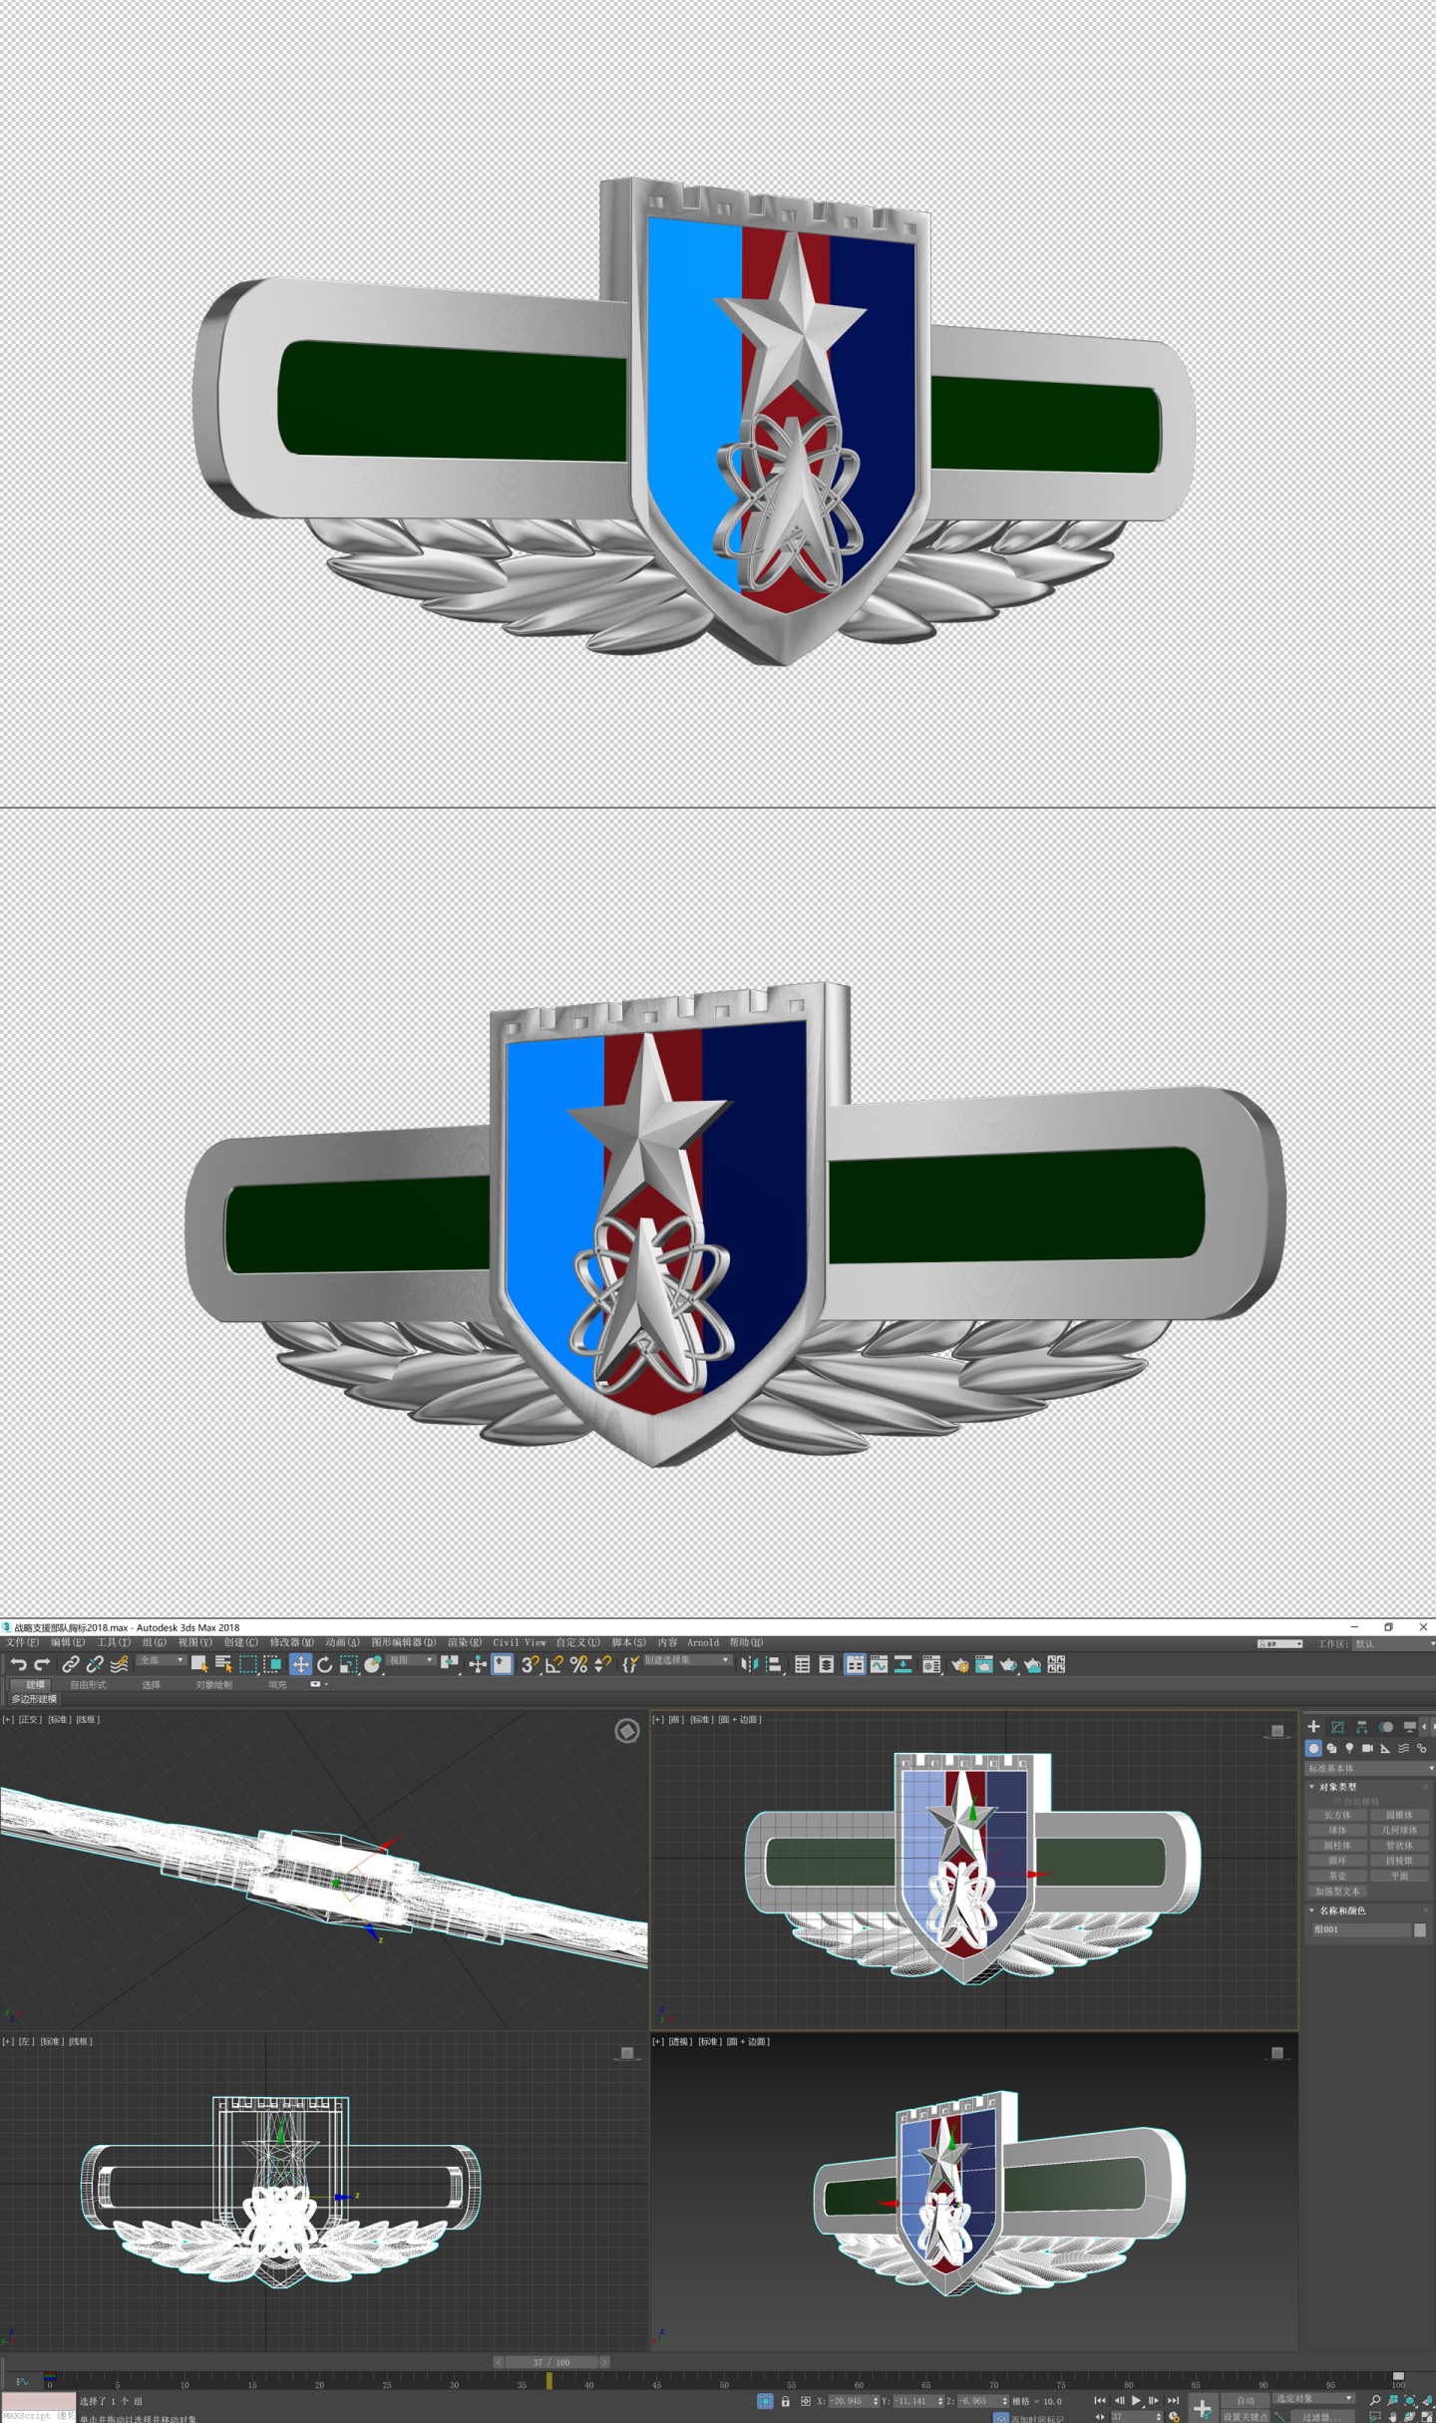This screenshot has width=1436, height=2423.
Task: Click the 加强型文本 button
Action: [1337, 1891]
